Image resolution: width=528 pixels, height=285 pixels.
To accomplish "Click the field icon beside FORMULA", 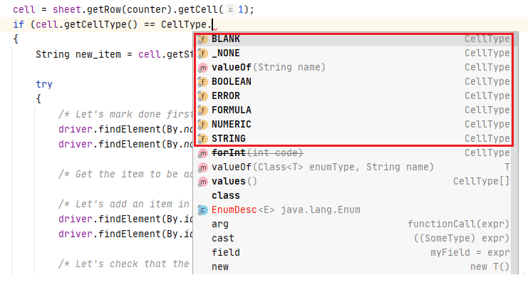I will pos(202,110).
